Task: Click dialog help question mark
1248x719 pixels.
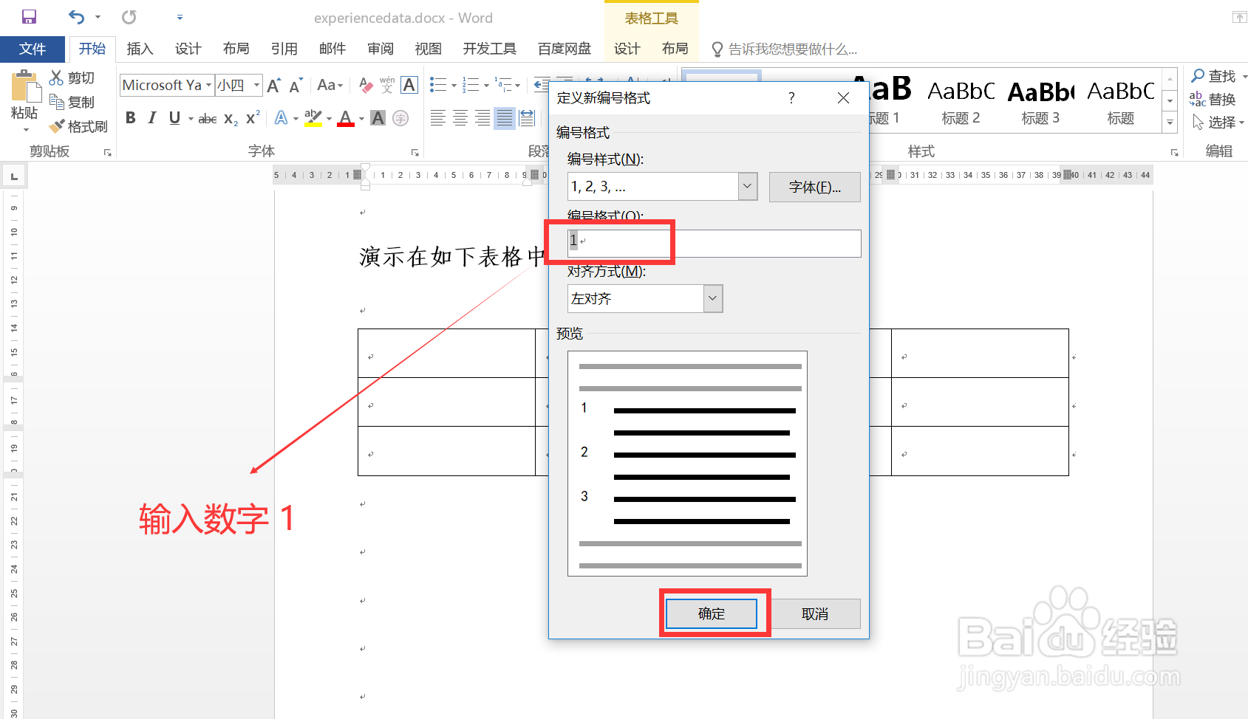Action: point(791,97)
